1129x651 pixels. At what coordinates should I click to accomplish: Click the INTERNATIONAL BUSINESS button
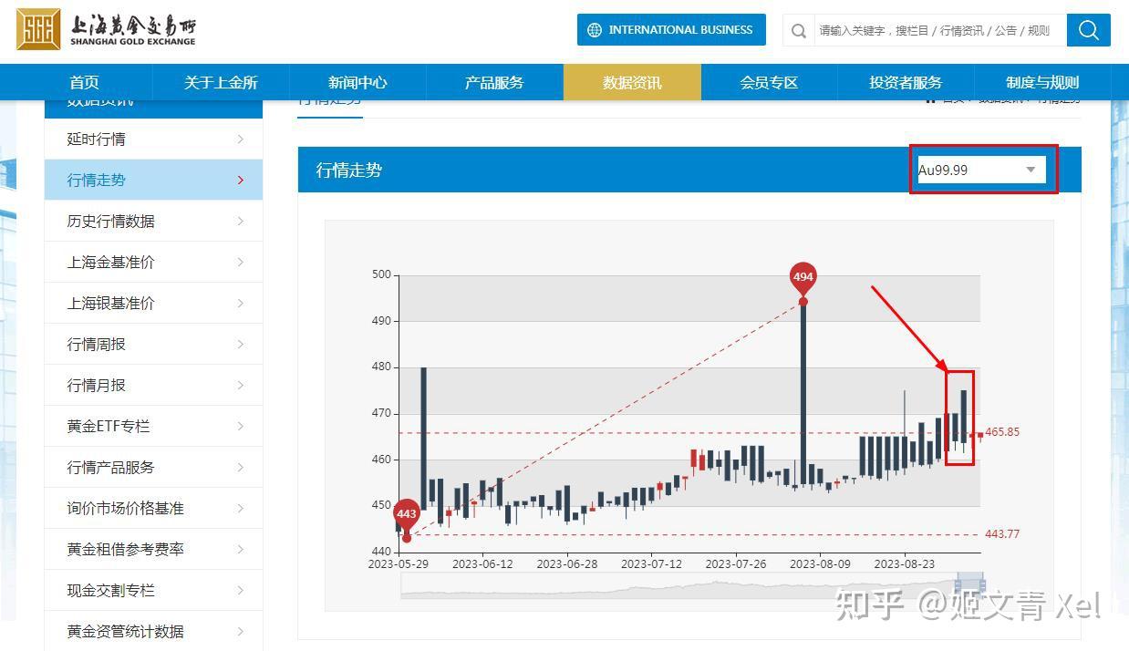coord(671,29)
